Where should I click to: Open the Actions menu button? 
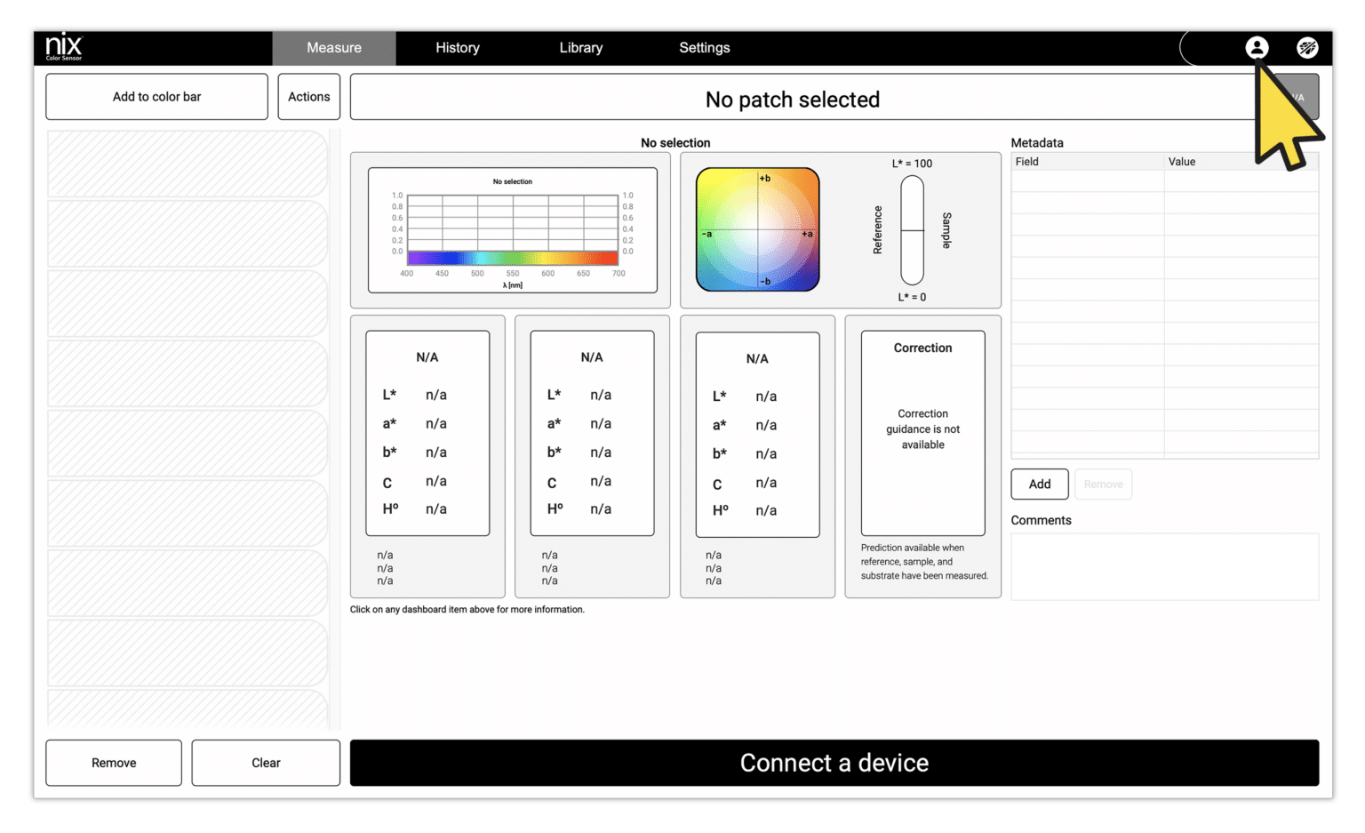(309, 96)
